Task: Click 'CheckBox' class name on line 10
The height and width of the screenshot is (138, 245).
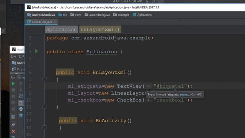Action: point(129,100)
